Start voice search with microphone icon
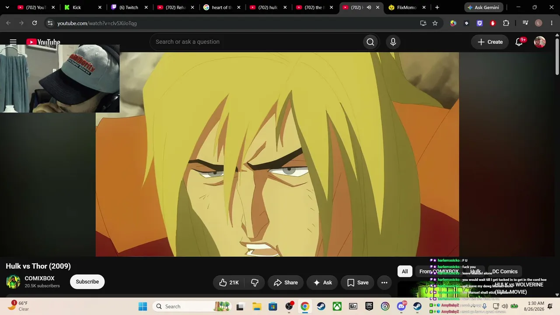This screenshot has height=315, width=560. tap(393, 42)
